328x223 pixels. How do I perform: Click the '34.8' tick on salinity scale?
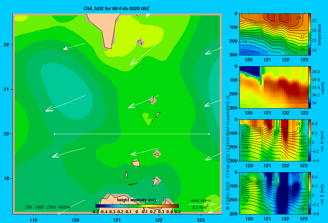pos(316,72)
